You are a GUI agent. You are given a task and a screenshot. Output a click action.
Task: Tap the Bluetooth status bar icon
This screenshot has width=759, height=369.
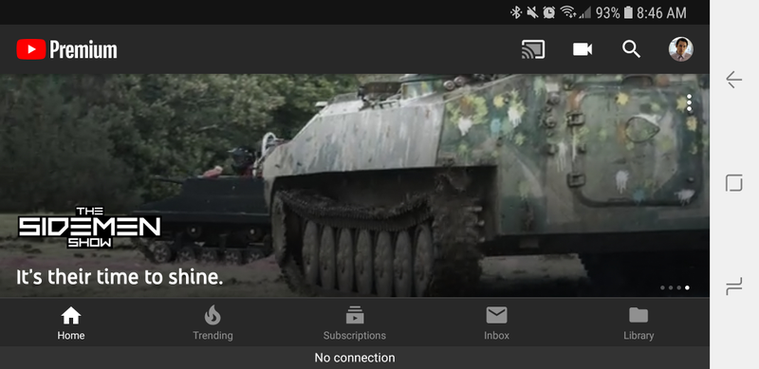pos(516,12)
